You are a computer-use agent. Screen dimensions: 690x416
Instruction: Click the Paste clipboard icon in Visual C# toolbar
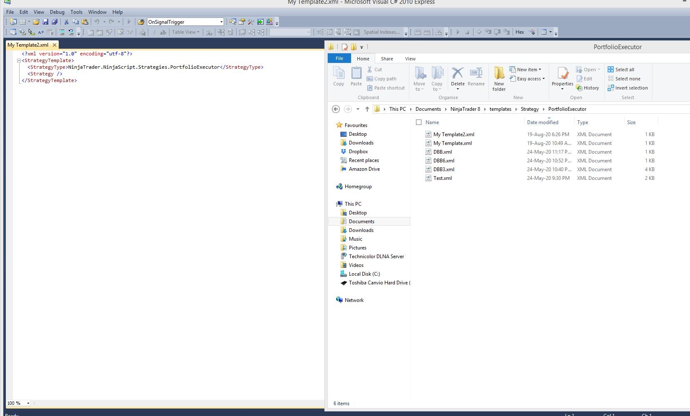point(85,22)
